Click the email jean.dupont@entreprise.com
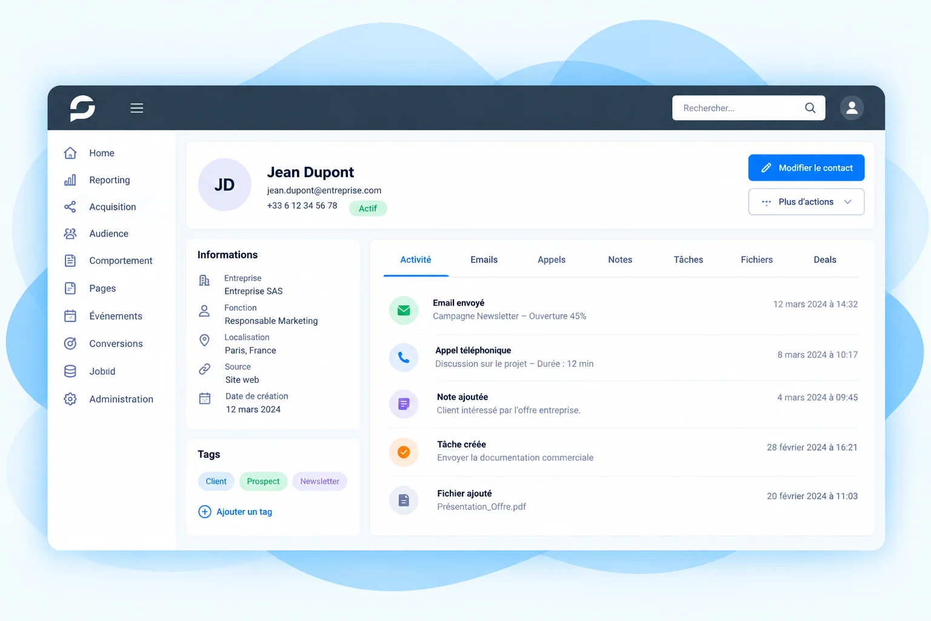This screenshot has width=931, height=621. click(324, 190)
